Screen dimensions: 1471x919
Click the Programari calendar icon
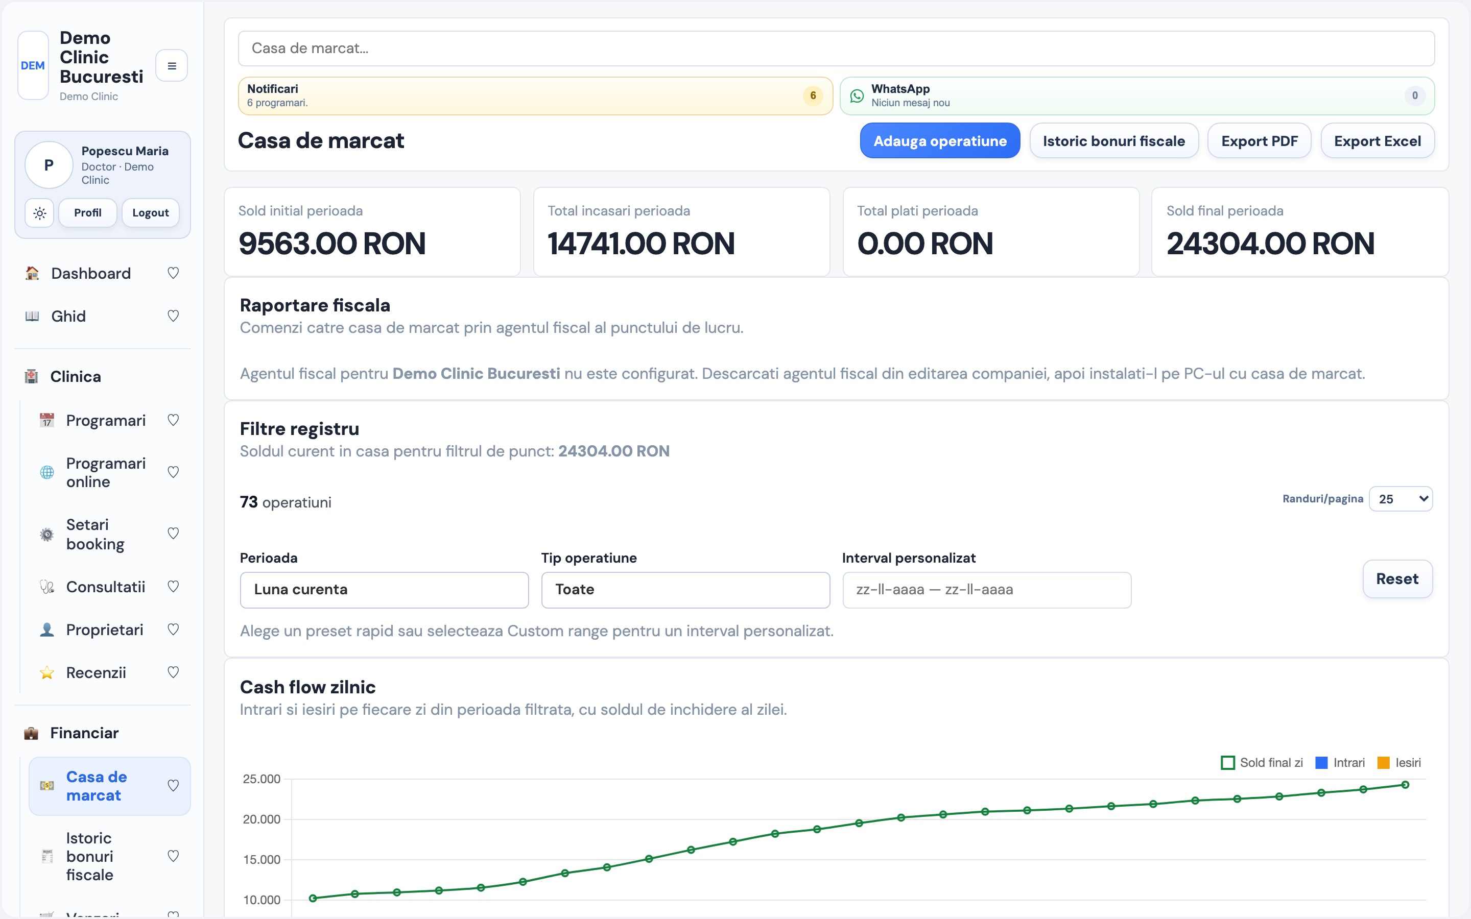pos(47,421)
